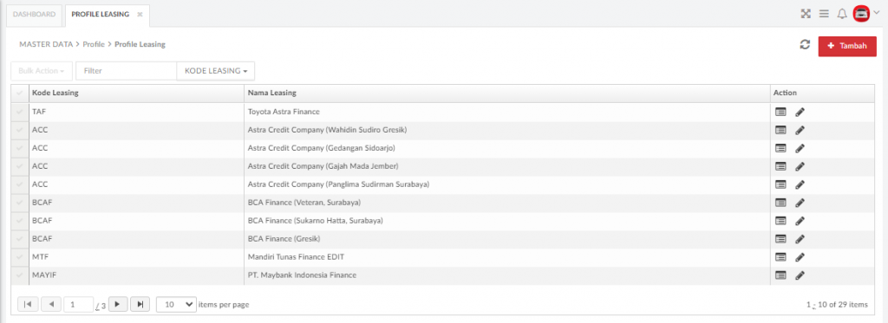Click pencil icon for PT. Maybank Indonesia Finance

(x=800, y=275)
